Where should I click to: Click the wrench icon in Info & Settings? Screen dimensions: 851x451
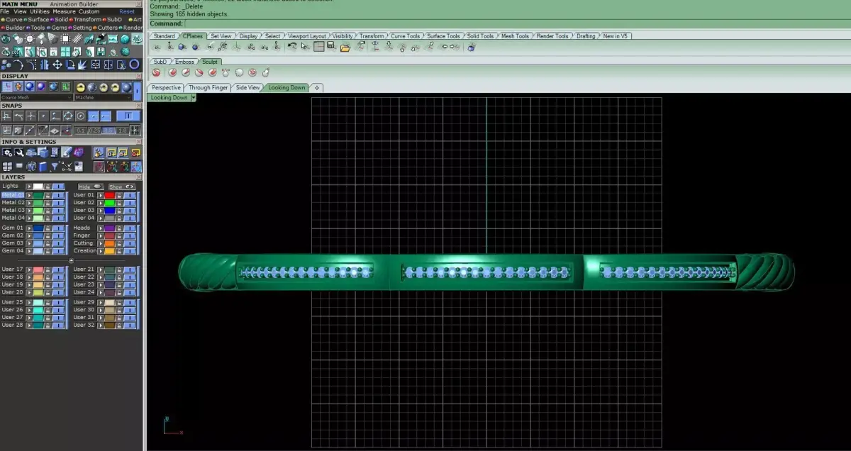pos(19,152)
